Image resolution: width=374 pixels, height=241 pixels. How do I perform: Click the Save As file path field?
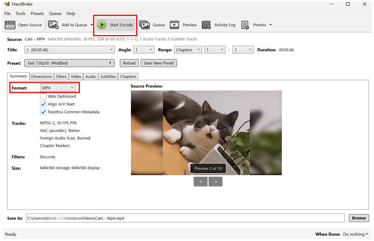pos(185,218)
